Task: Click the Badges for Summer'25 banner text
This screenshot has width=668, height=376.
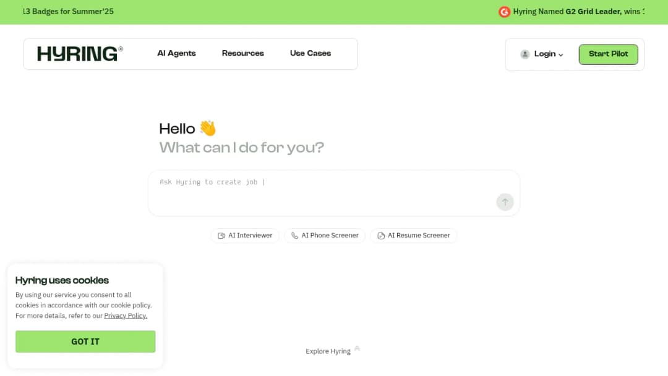Action: click(x=69, y=12)
